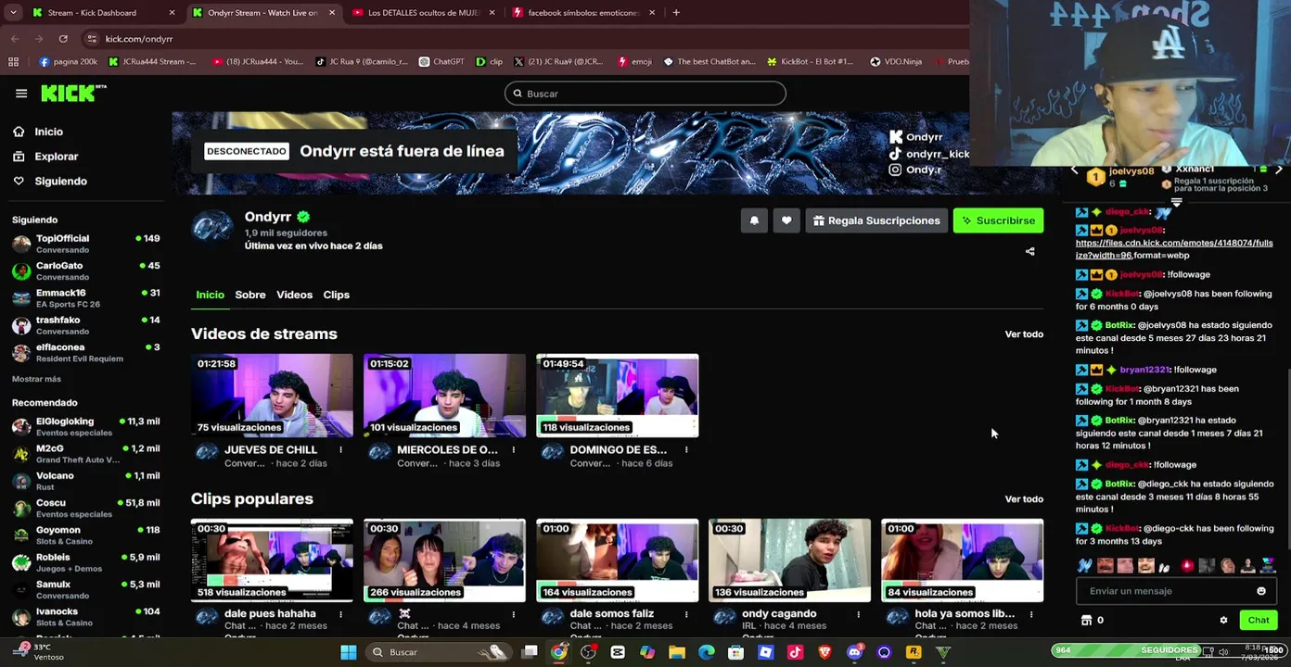Screen dimensions: 1291x667
Task: Go to next leaderboard entry with right chevron
Action: 1279,170
